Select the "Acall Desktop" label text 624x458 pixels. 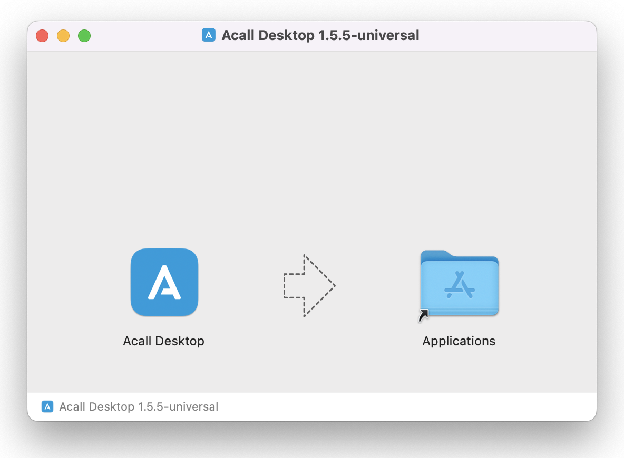(163, 341)
